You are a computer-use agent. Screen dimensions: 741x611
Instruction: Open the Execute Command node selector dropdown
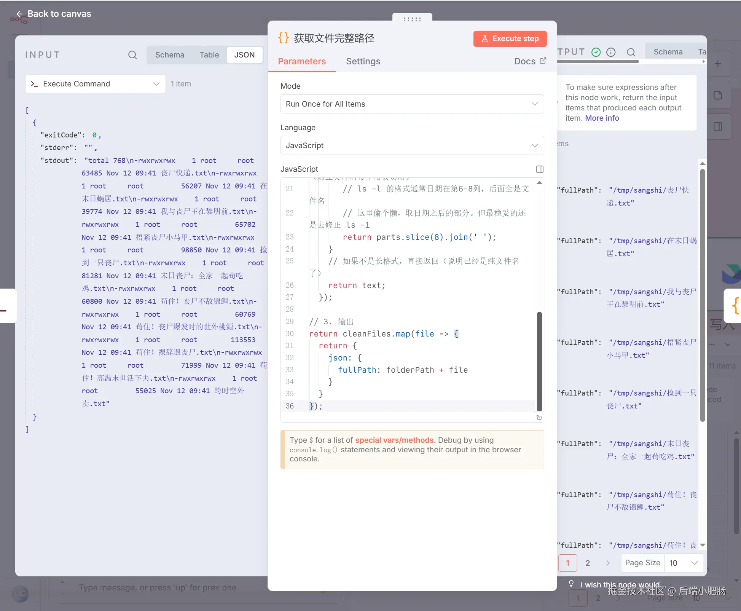click(x=95, y=84)
